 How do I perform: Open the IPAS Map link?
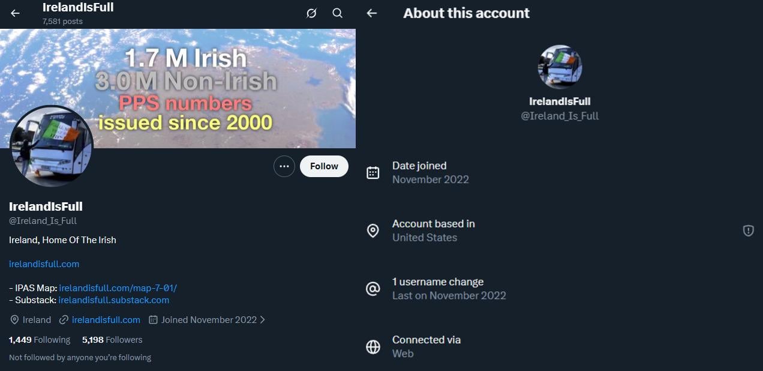coord(118,288)
